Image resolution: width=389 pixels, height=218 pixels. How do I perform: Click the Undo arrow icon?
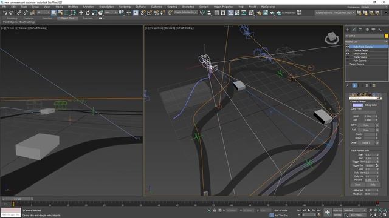point(5,12)
